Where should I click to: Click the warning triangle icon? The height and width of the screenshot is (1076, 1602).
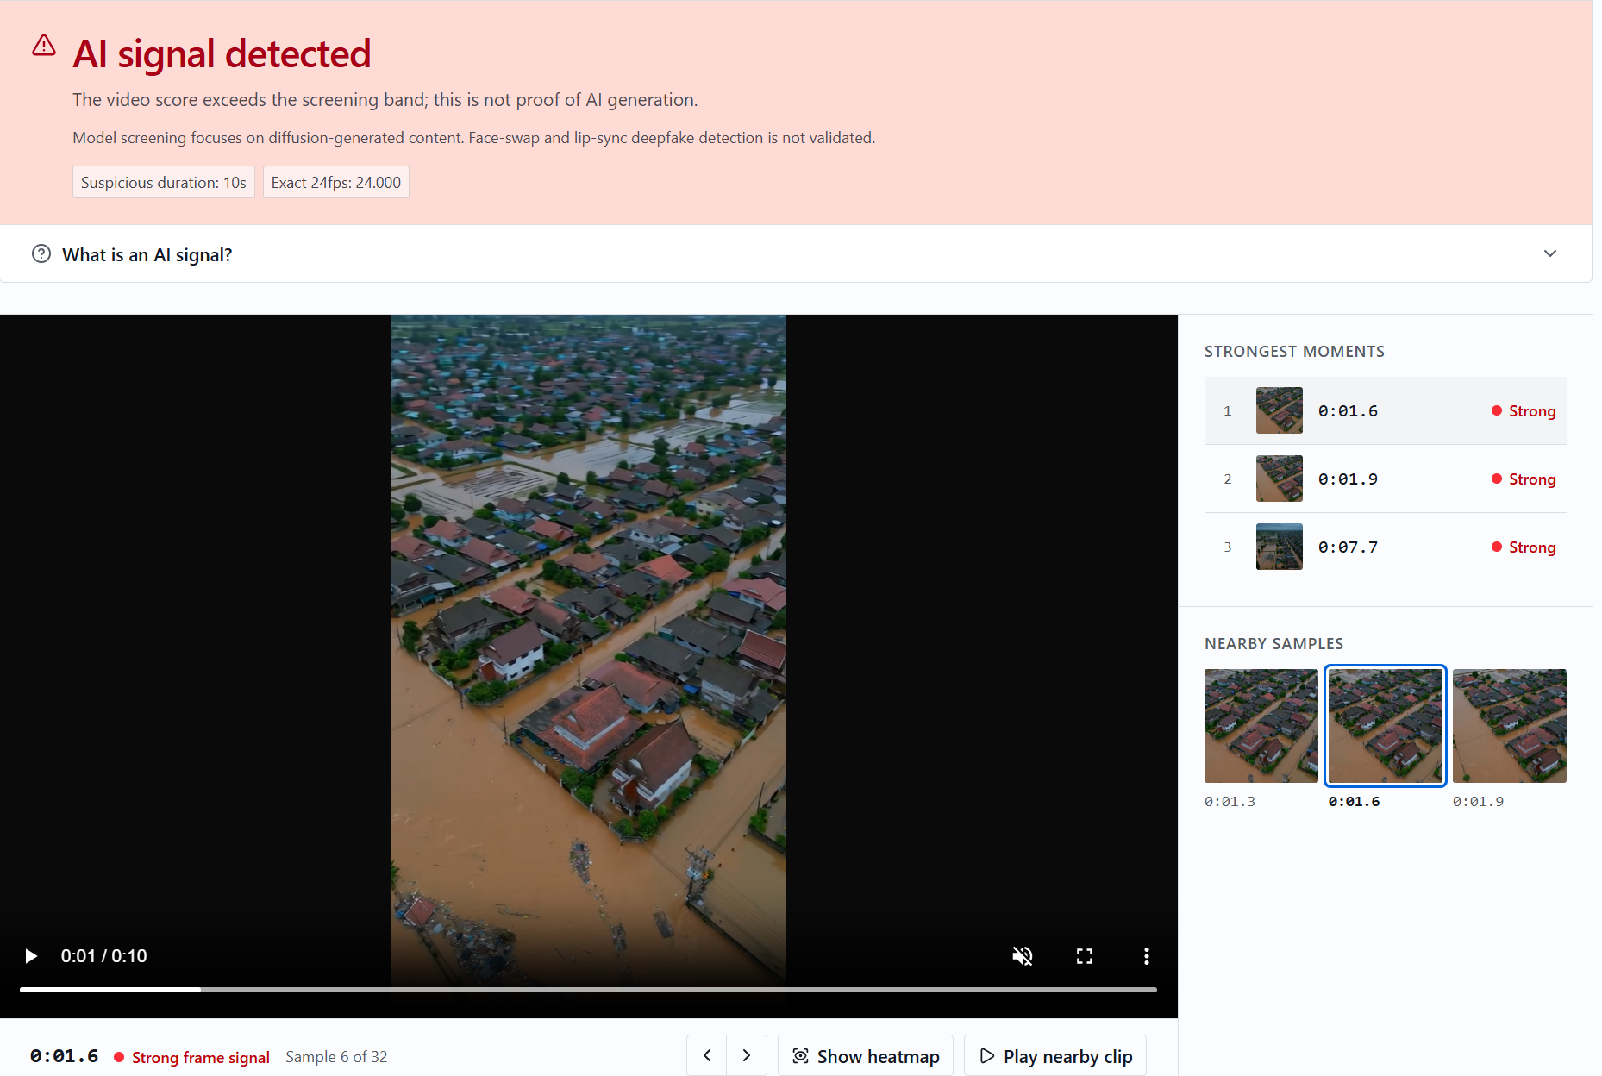pyautogui.click(x=44, y=46)
